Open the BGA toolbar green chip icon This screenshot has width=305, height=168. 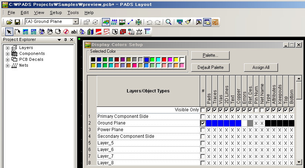pyautogui.click(x=138, y=22)
